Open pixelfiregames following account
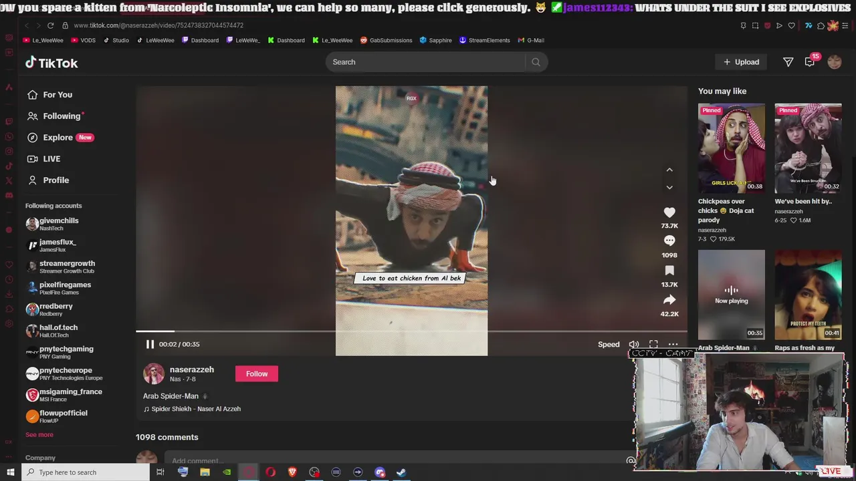Image resolution: width=856 pixels, height=481 pixels. (58, 289)
